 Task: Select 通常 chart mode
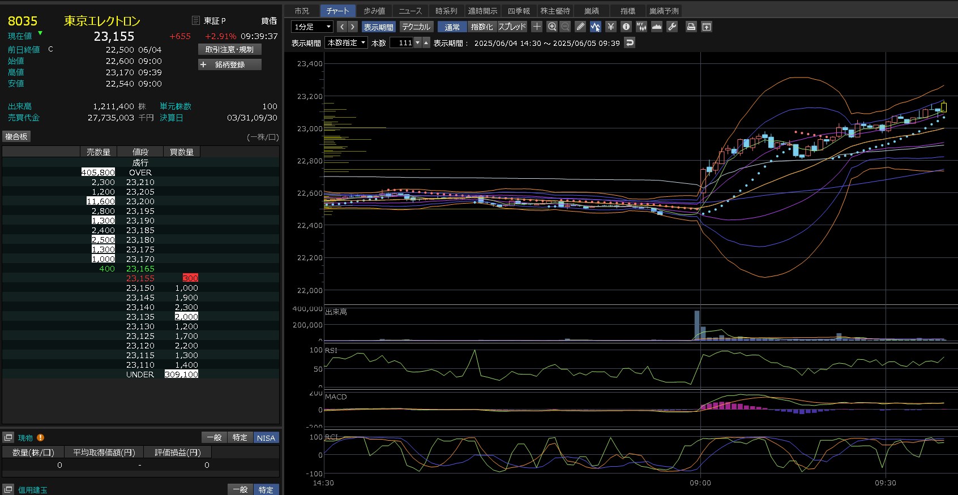coord(452,27)
